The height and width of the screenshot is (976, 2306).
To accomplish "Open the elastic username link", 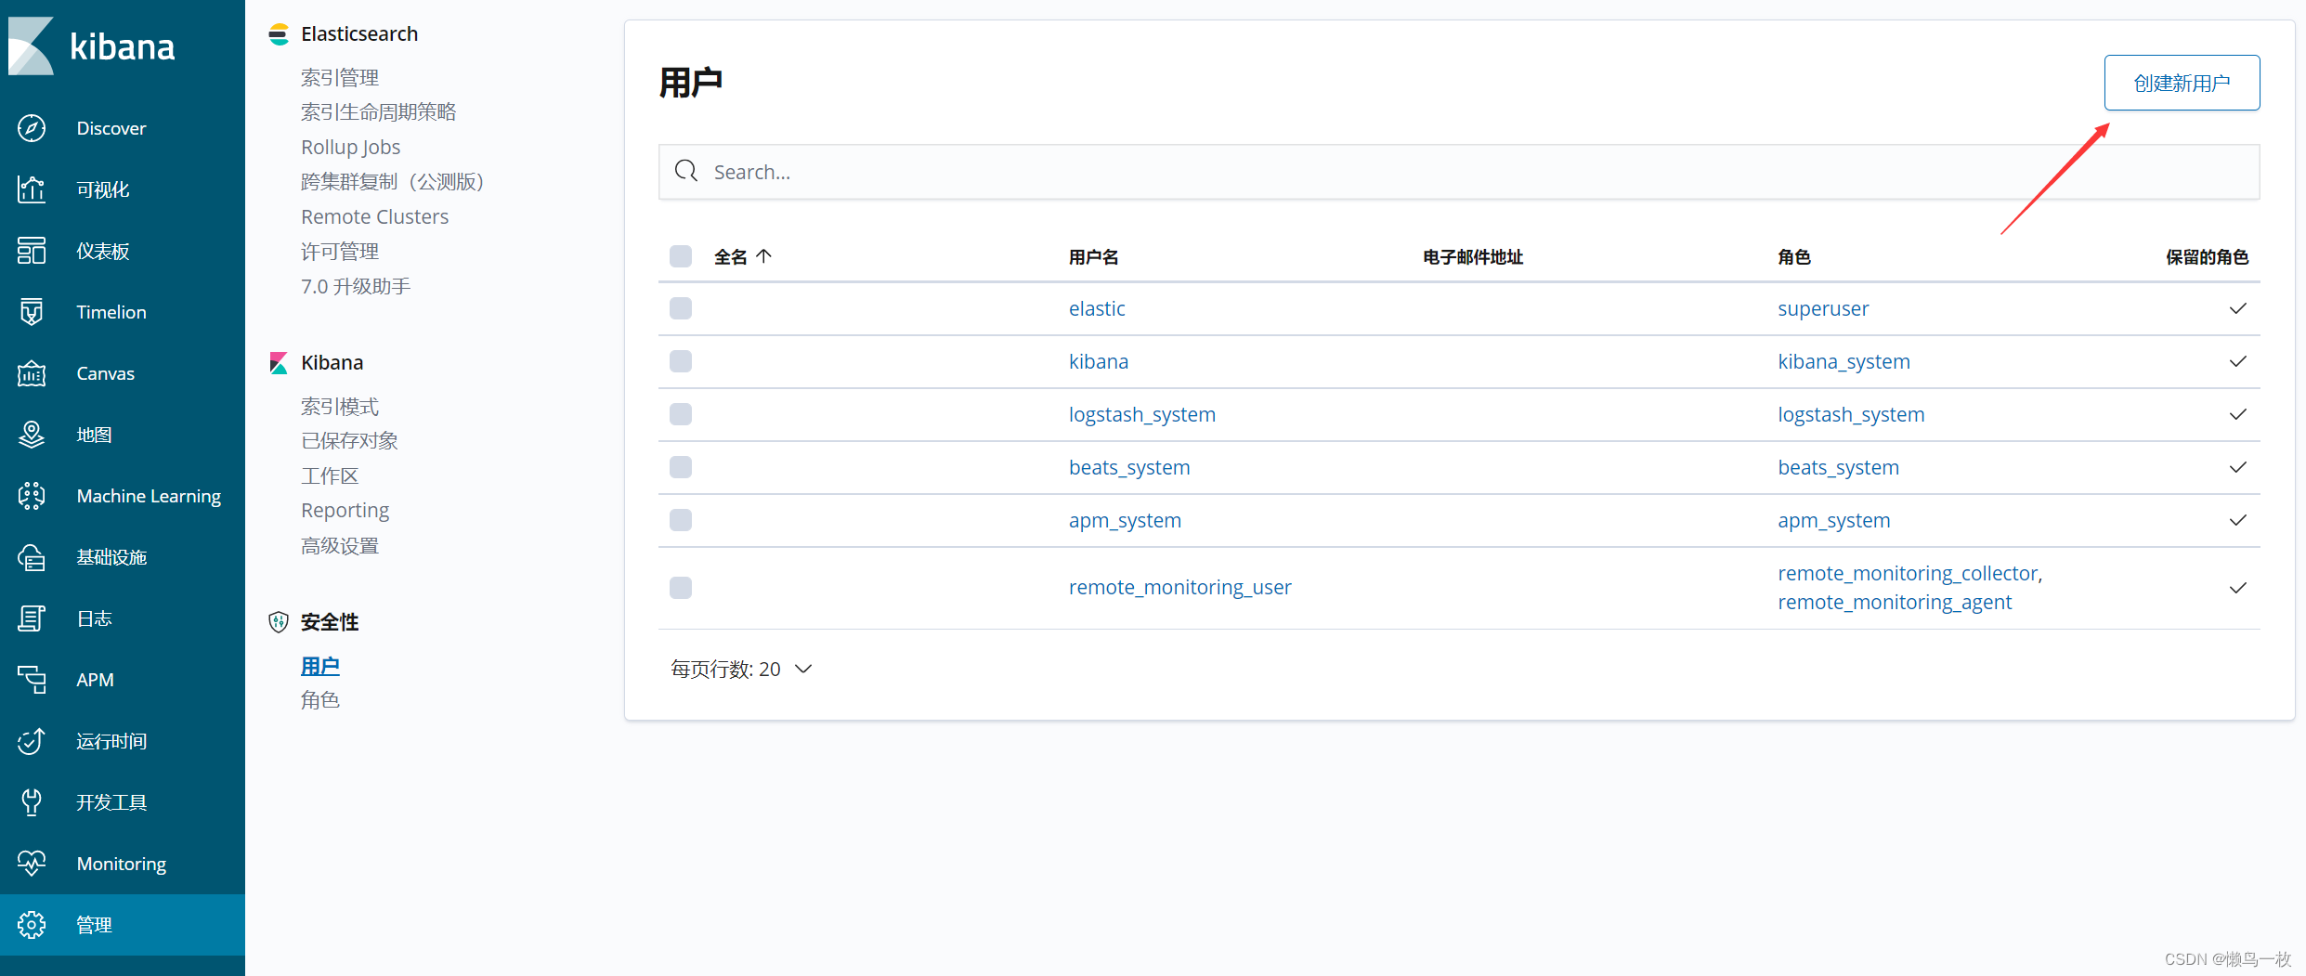I will (1097, 308).
